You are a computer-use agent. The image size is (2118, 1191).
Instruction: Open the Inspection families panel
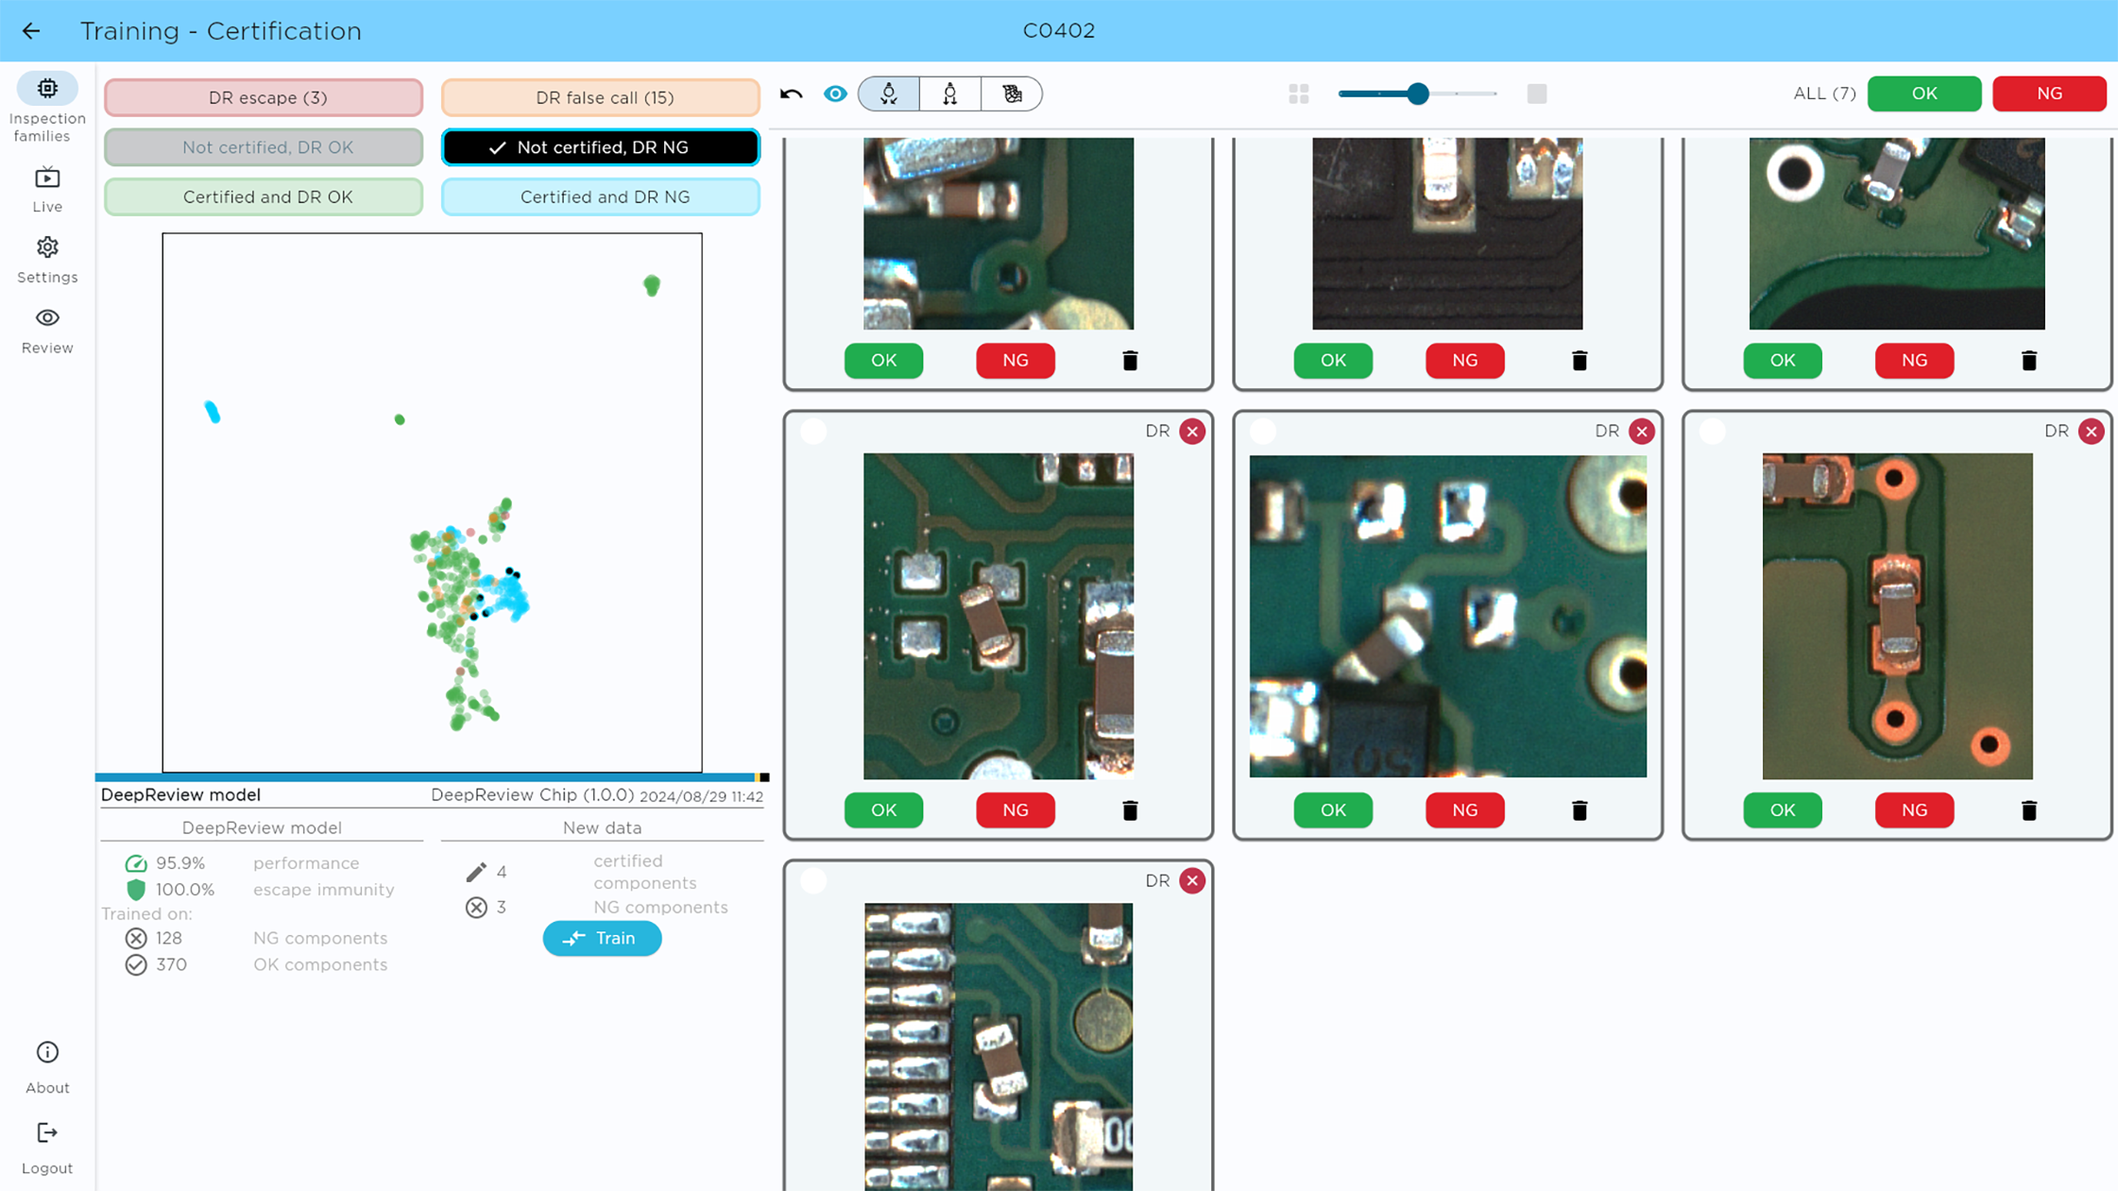pos(46,102)
